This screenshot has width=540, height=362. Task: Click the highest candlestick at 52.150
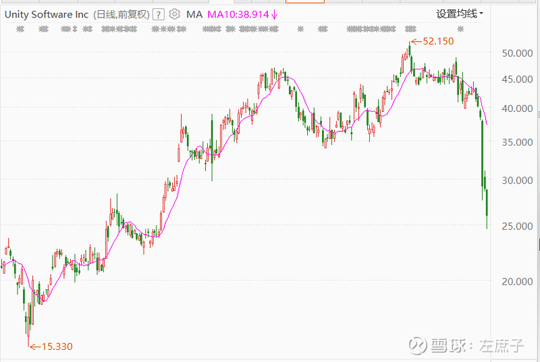point(410,49)
